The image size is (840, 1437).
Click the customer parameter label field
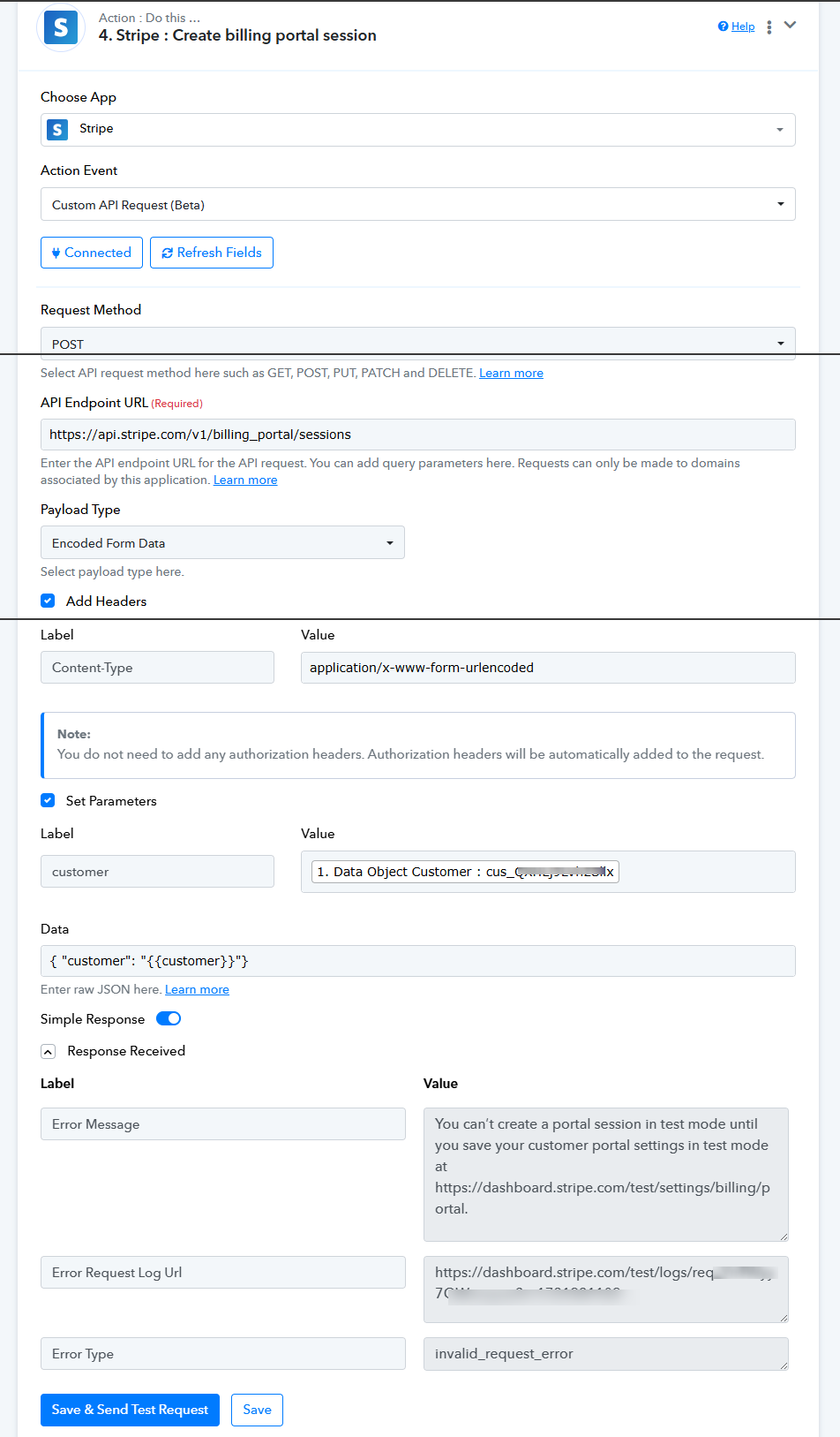(x=157, y=872)
